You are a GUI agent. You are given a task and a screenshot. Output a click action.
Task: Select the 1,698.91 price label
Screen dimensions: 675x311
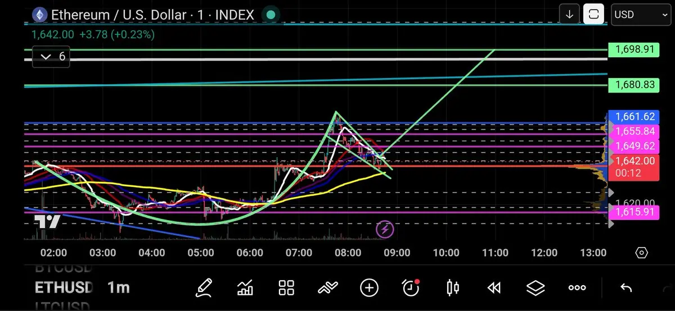[633, 49]
